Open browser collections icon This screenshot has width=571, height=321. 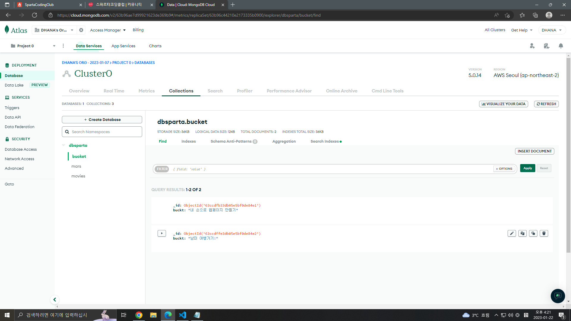[535, 15]
